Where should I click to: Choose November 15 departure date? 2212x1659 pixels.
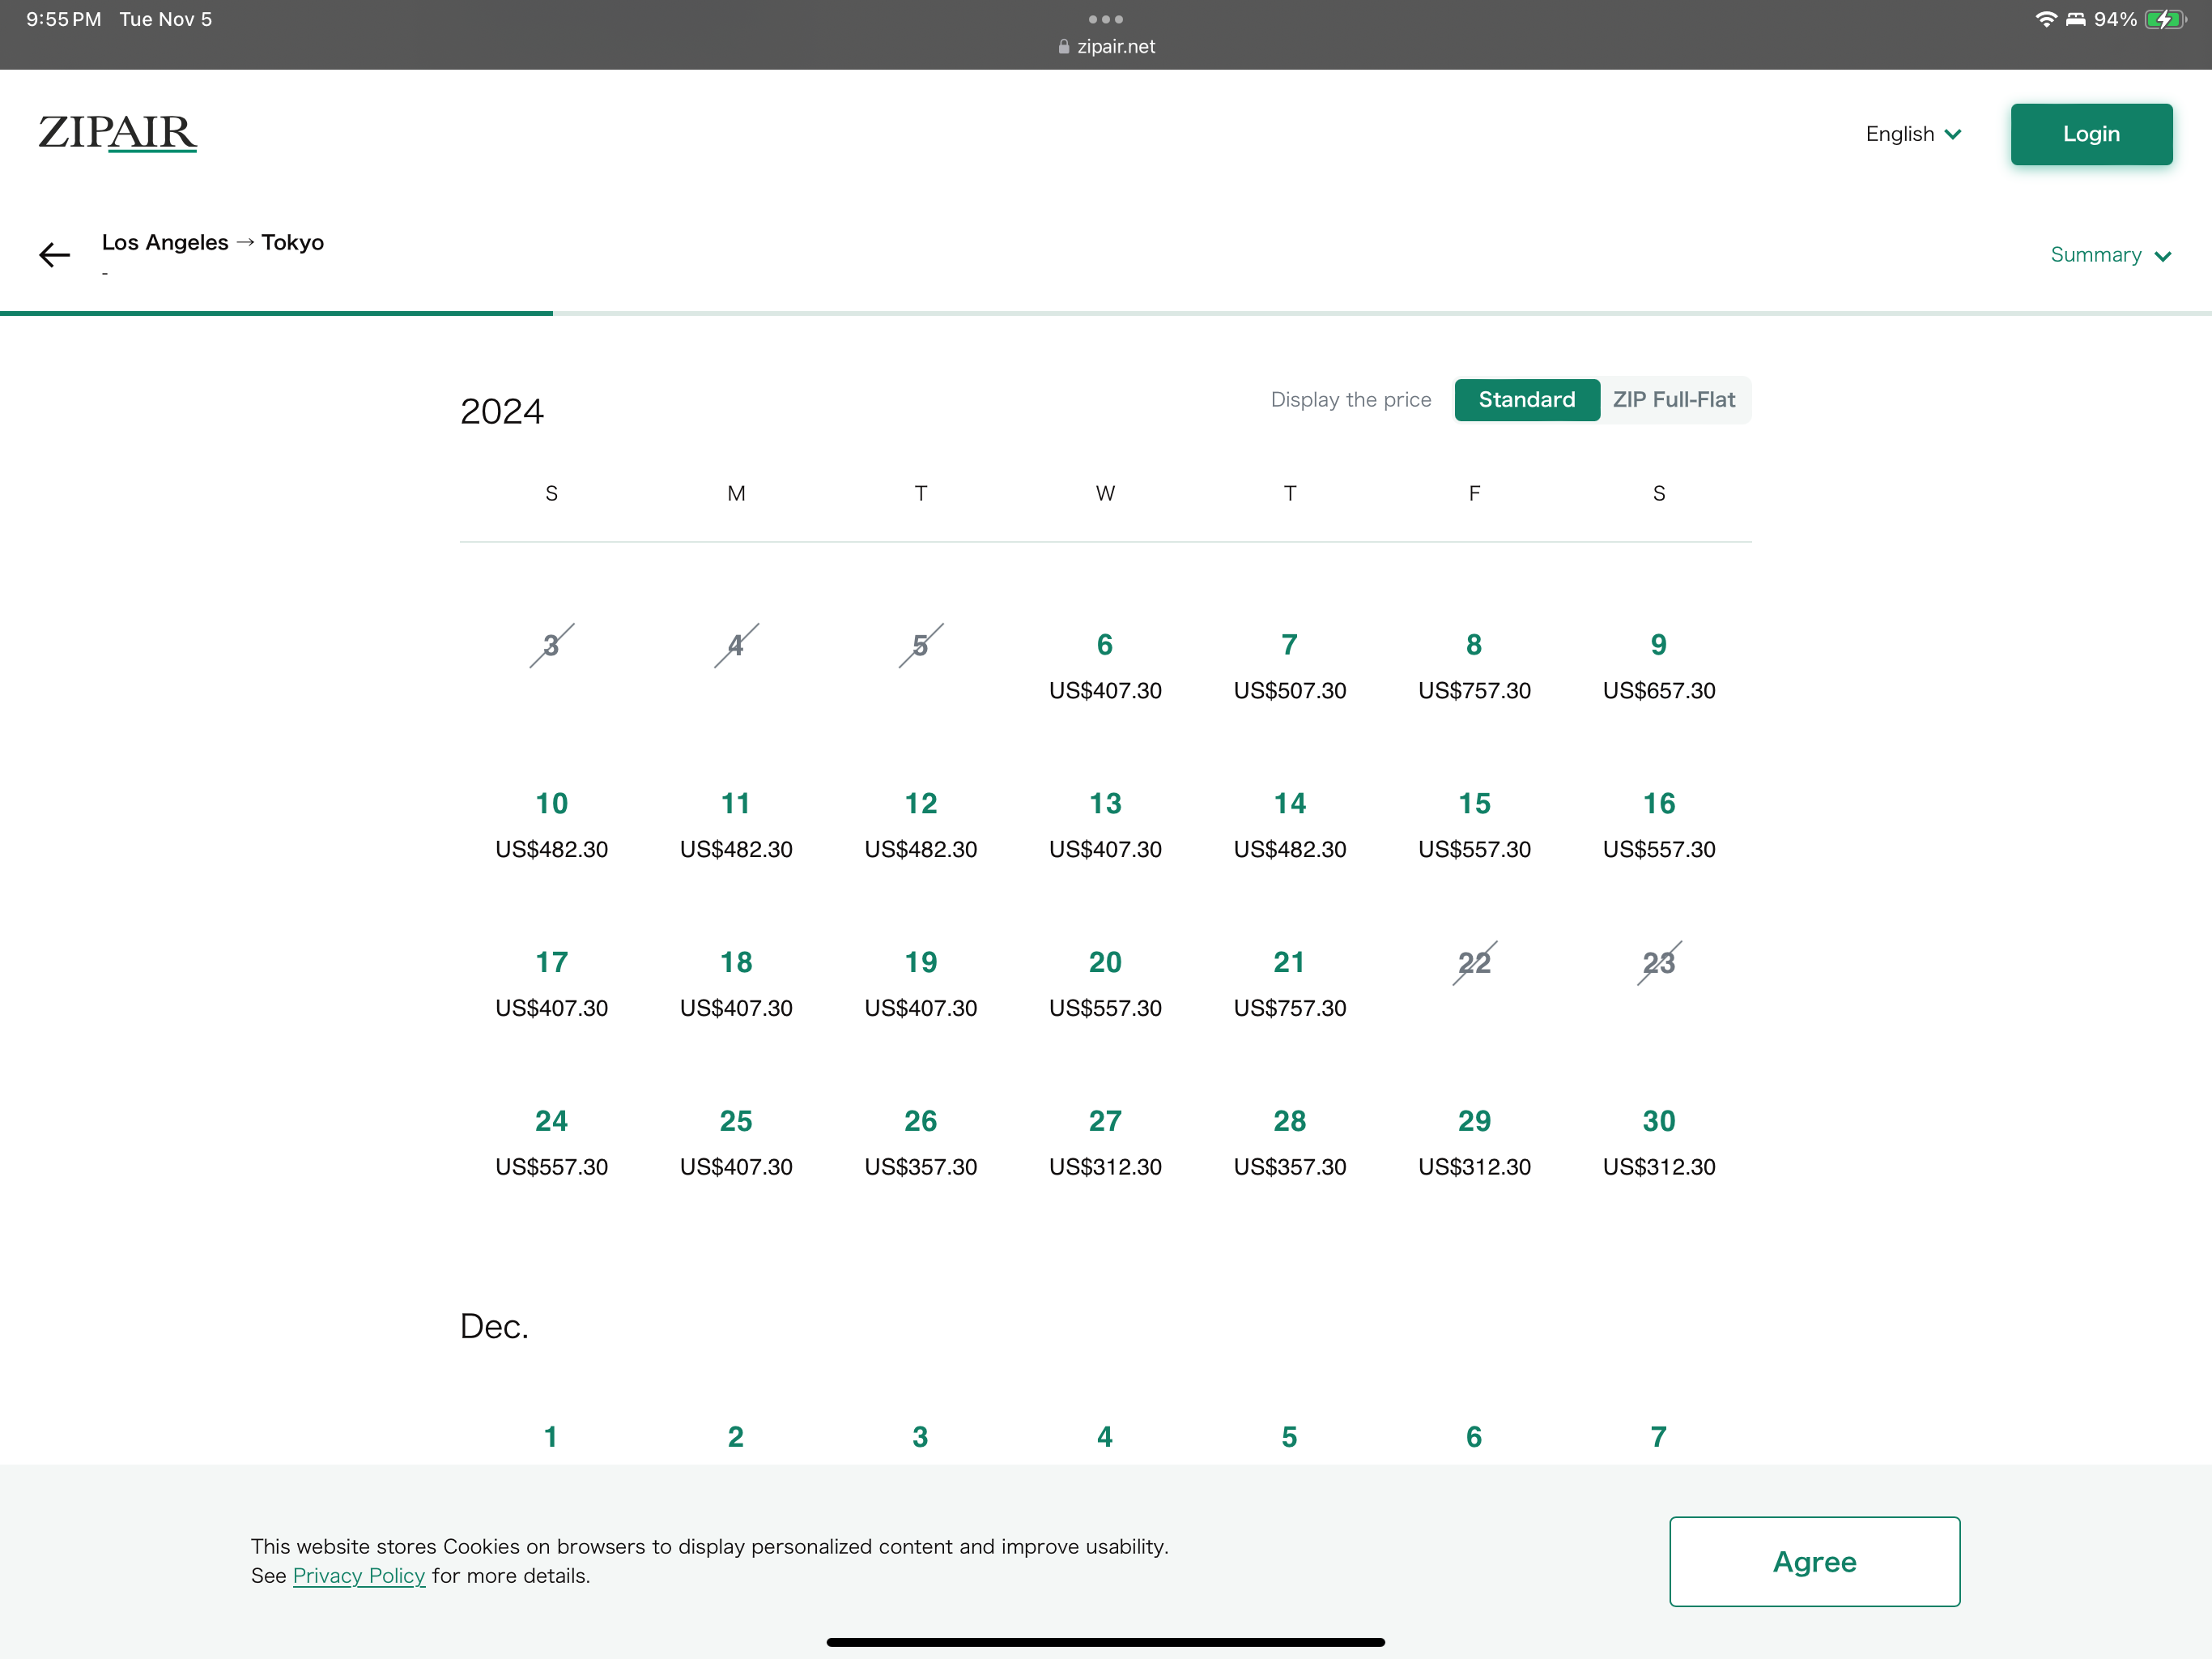[1474, 825]
